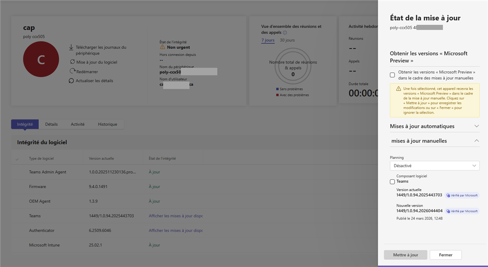Enable the Microsoft Preview versions checkbox
Screen dimensions: 488x267
[392, 75]
